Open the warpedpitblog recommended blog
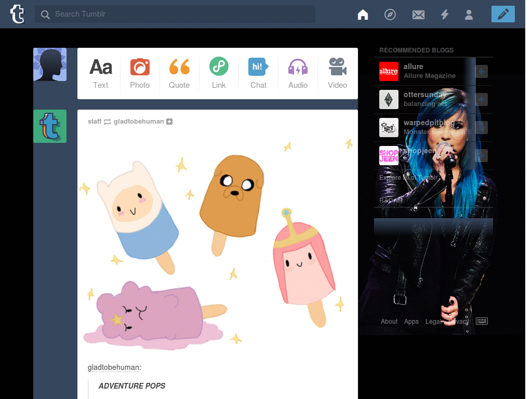Viewport: 532px width, 399px height. pos(429,123)
